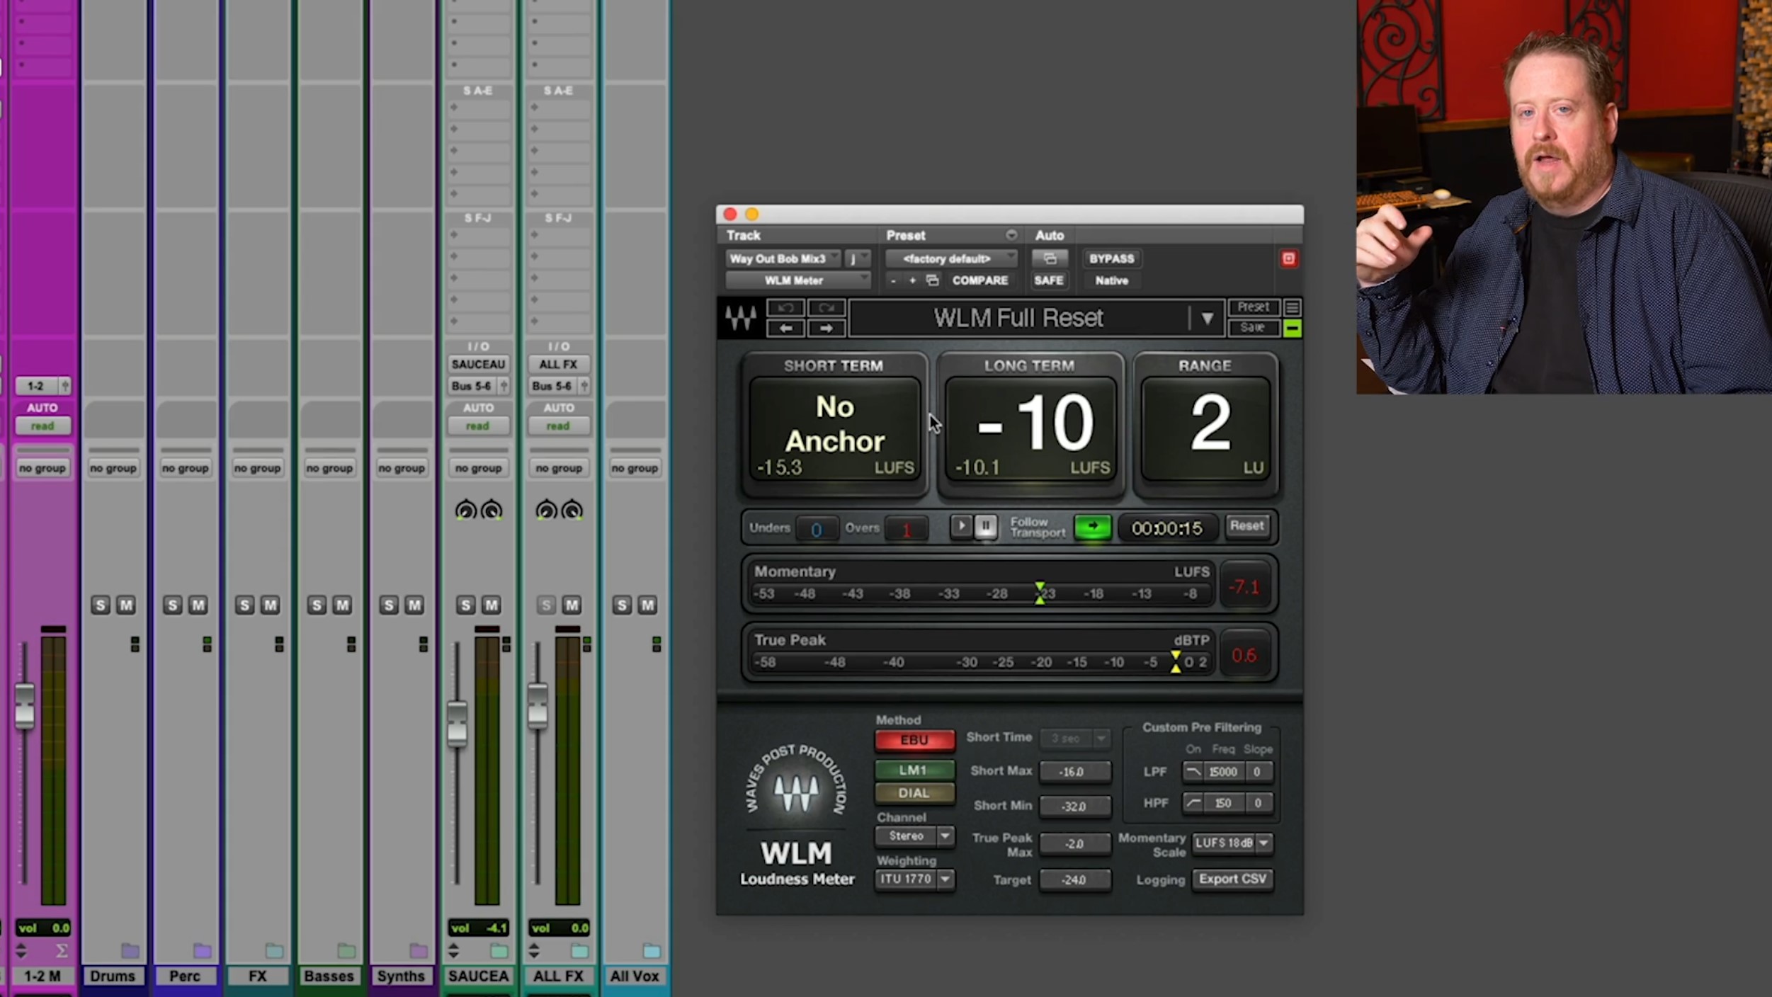Mute the Drums track
The image size is (1772, 997).
point(126,605)
